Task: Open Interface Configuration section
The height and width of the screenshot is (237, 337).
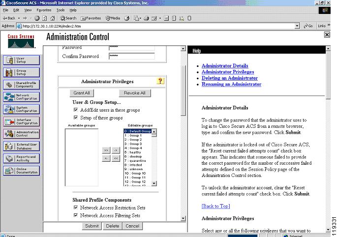Action: click(22, 121)
